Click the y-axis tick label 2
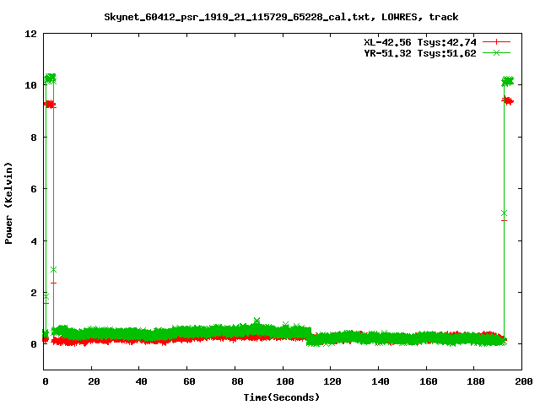 click(x=34, y=293)
